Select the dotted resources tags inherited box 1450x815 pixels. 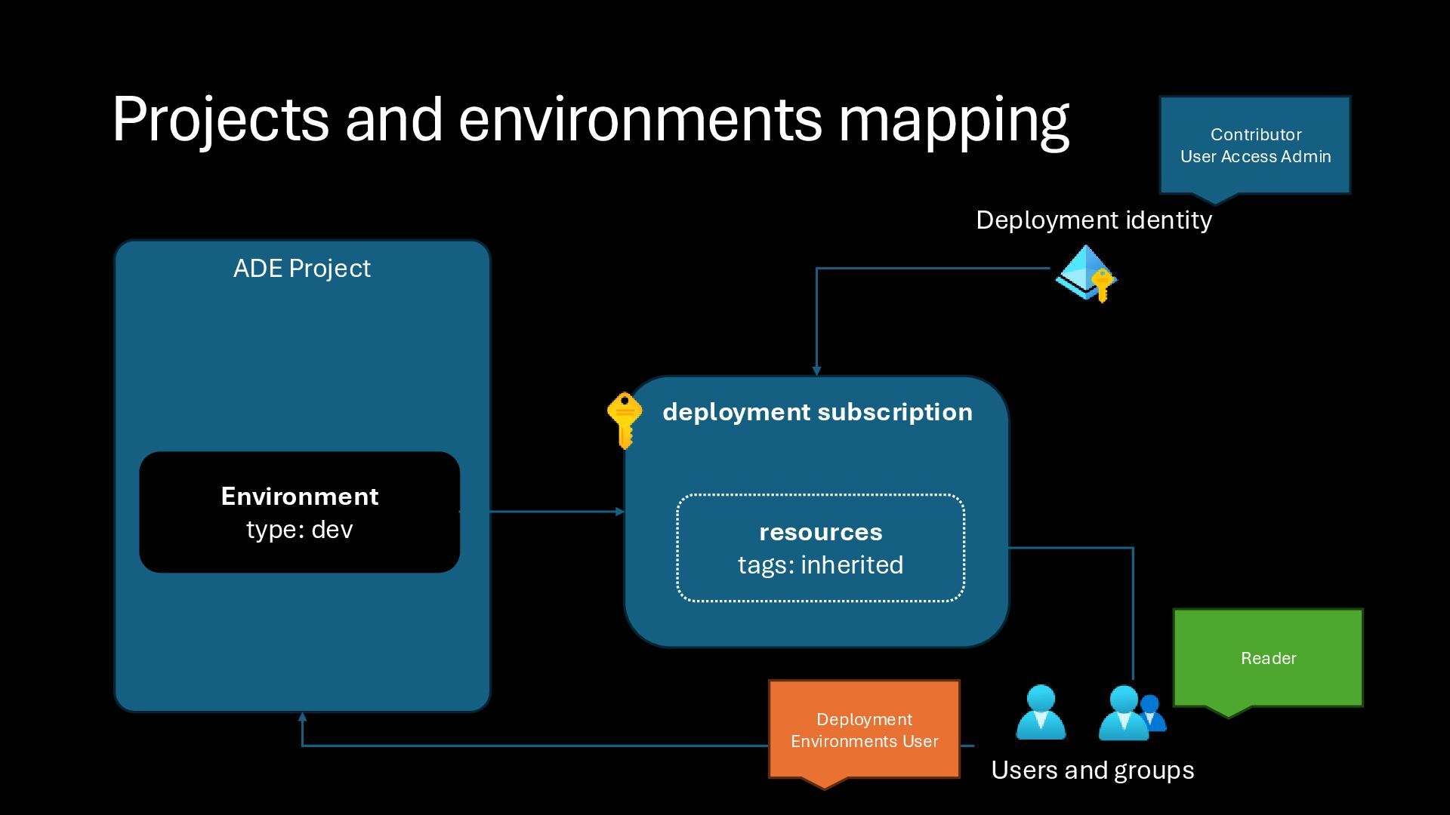tap(820, 549)
